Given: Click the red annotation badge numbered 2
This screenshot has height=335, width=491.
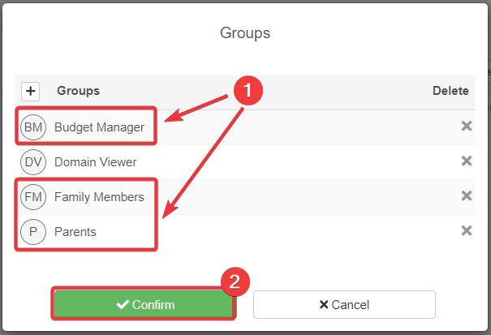Looking at the screenshot, I should (x=235, y=281).
